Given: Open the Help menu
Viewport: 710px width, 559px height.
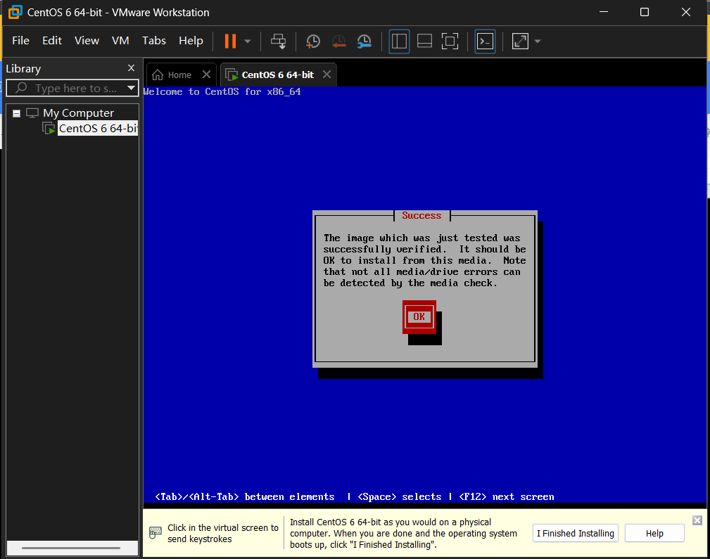Looking at the screenshot, I should 191,41.
